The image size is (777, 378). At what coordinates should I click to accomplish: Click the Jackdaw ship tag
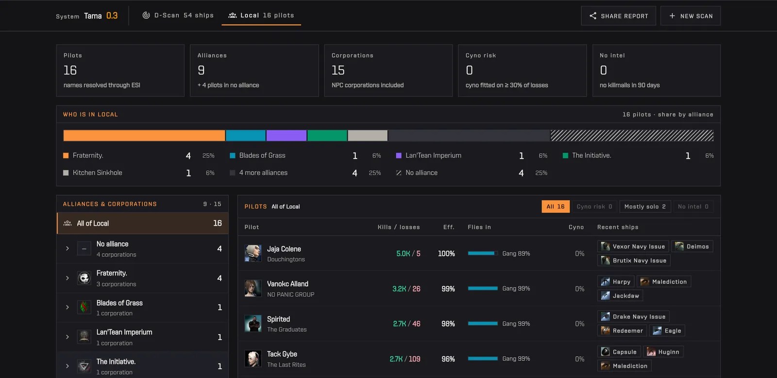[x=620, y=296]
